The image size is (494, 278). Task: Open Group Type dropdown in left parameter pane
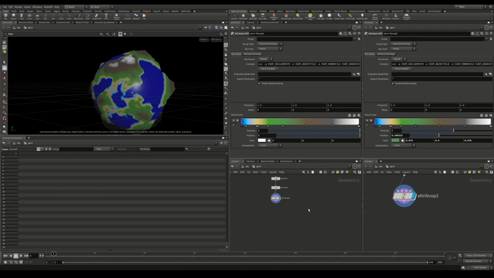[270, 44]
